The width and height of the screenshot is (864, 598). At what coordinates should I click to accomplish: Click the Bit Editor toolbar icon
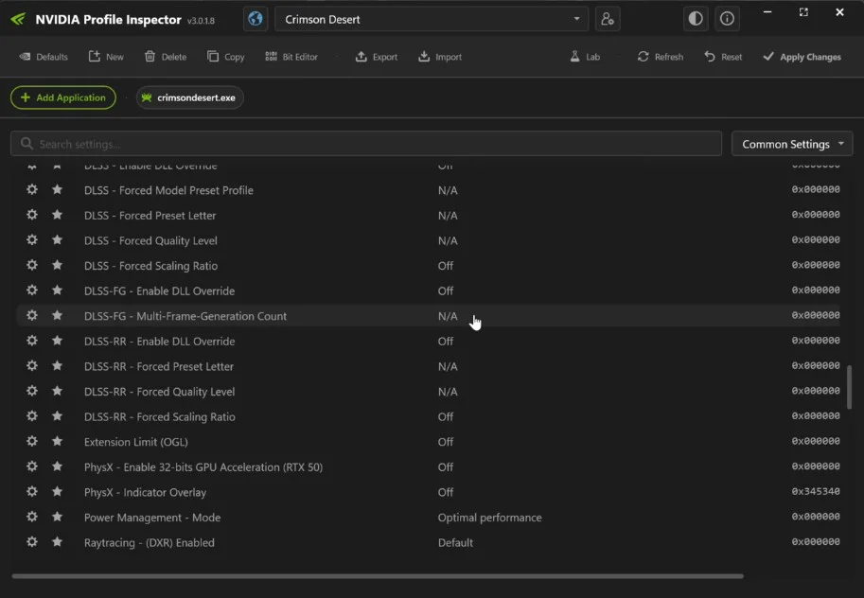[x=291, y=57]
